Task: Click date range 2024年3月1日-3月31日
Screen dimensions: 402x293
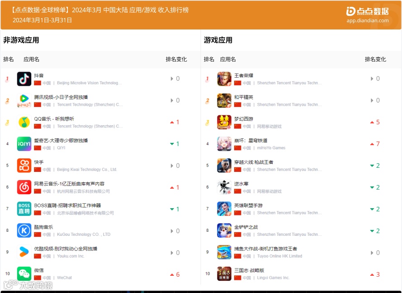Action: click(x=42, y=20)
